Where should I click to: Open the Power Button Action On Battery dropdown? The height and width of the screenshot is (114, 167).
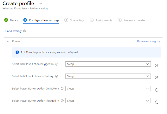click(108, 88)
